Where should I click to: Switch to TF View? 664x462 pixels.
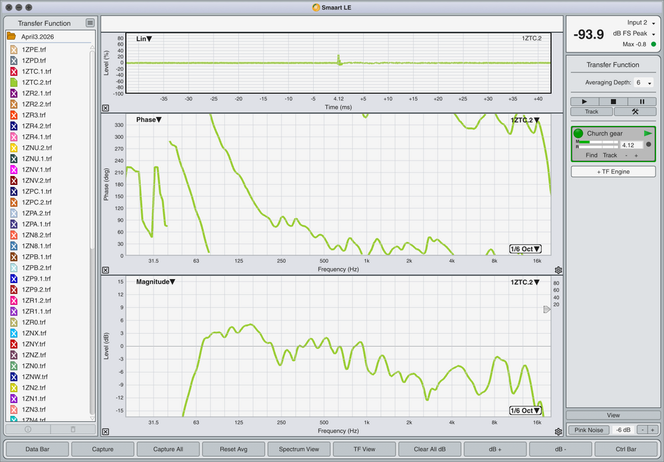pos(364,449)
